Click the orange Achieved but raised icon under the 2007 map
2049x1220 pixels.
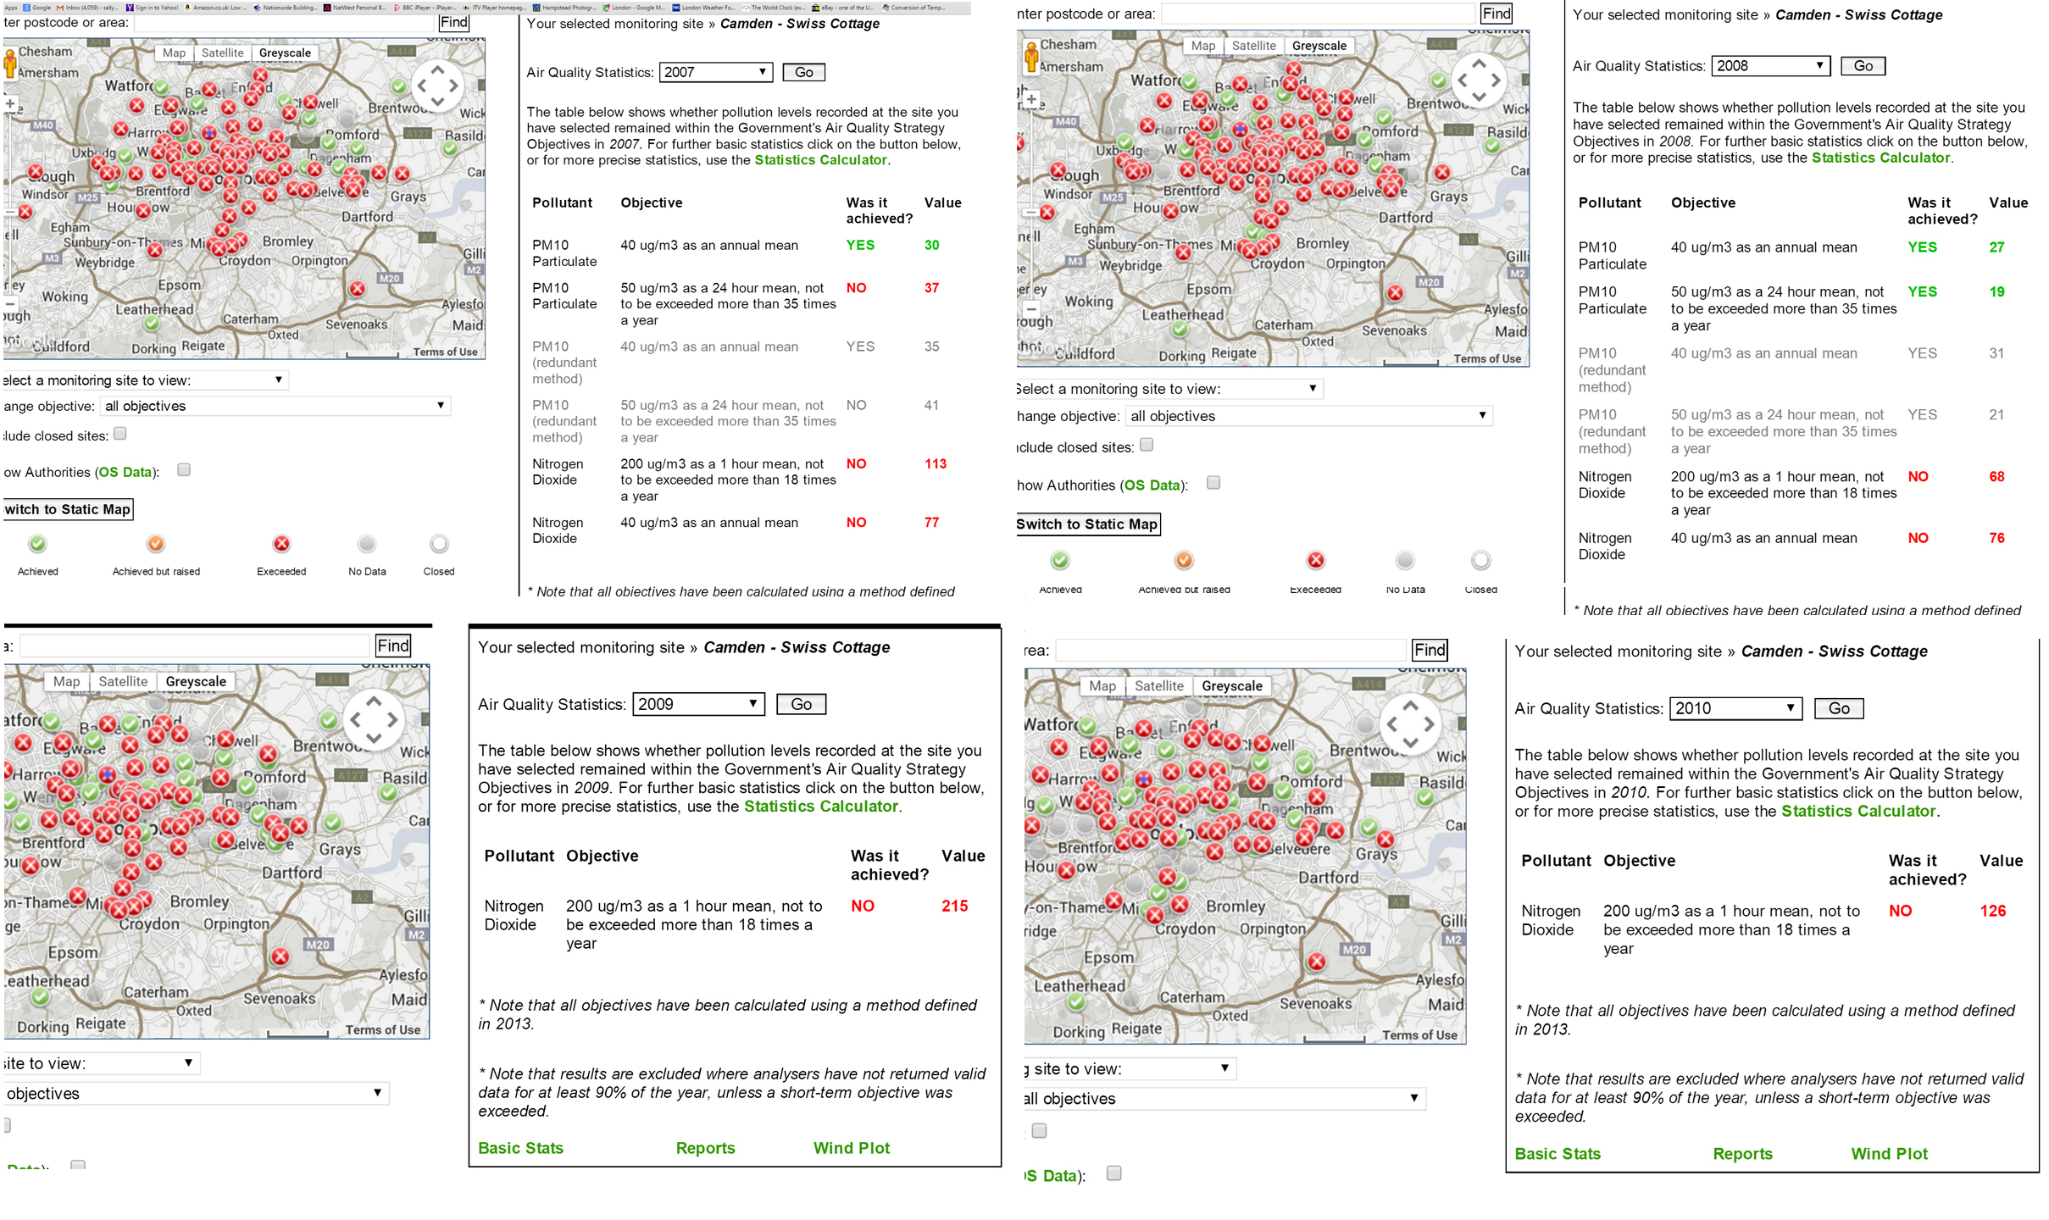coord(156,543)
